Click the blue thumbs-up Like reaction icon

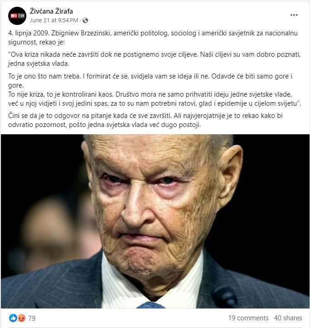pyautogui.click(x=13, y=318)
